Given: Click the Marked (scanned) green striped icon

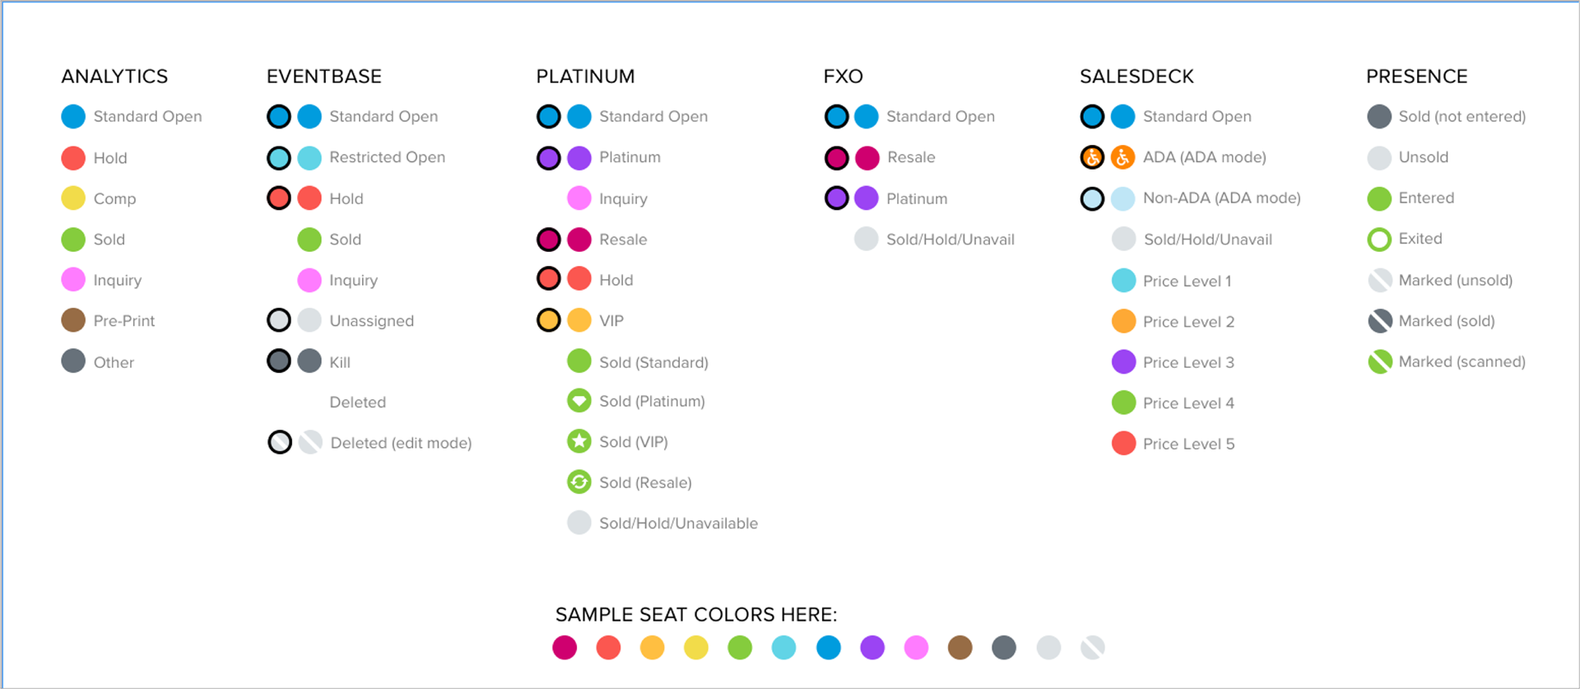Looking at the screenshot, I should pos(1379,361).
